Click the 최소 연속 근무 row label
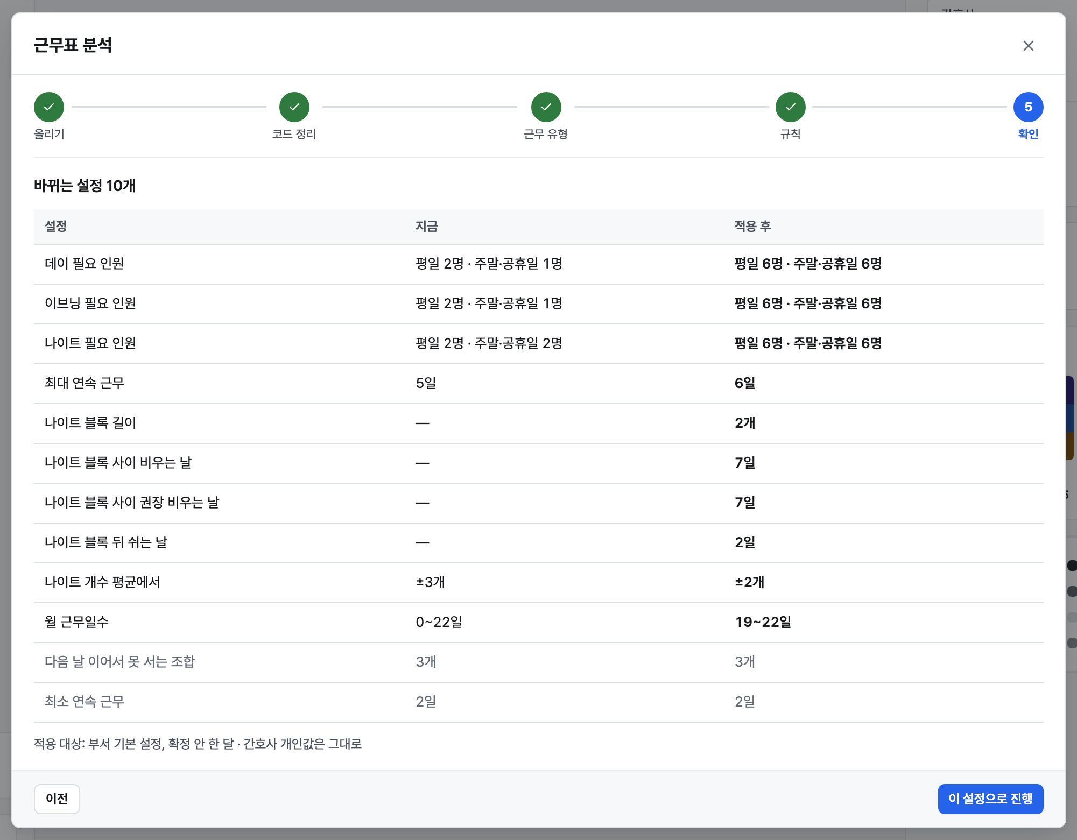Screen dimensions: 1077x840 point(85,702)
